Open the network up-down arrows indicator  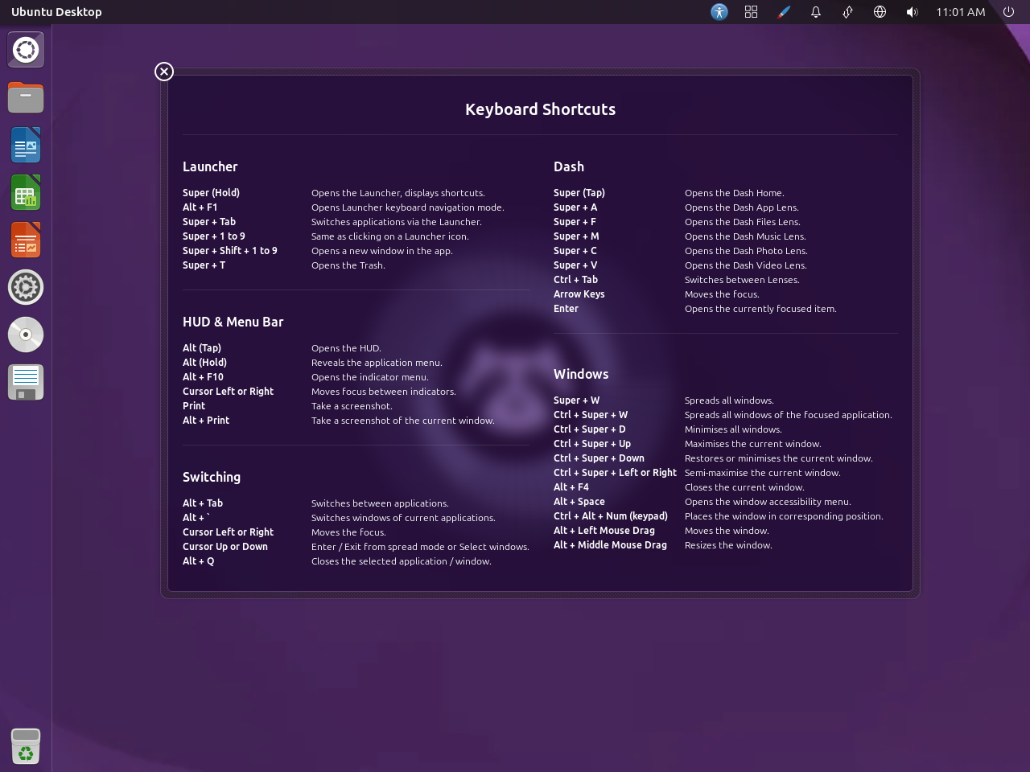(848, 12)
